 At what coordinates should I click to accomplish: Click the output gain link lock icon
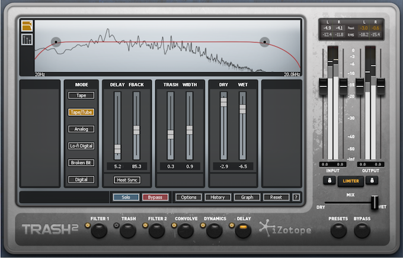[372, 180]
